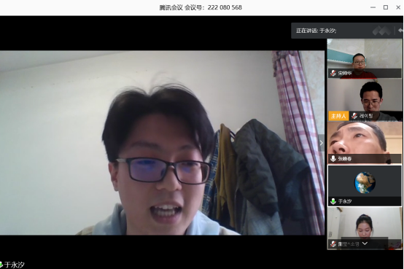Click the green microphone icon on 于永汐 thumbnail
The image size is (404, 269).
pos(333,201)
